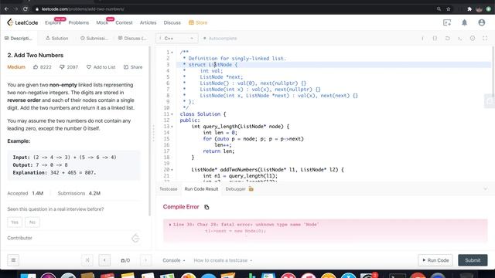Open the user profile avatar menu
The height and width of the screenshot is (278, 495).
click(481, 22)
